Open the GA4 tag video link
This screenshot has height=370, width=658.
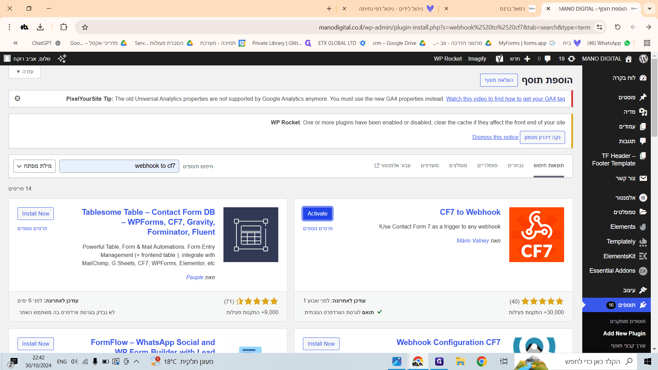[505, 99]
